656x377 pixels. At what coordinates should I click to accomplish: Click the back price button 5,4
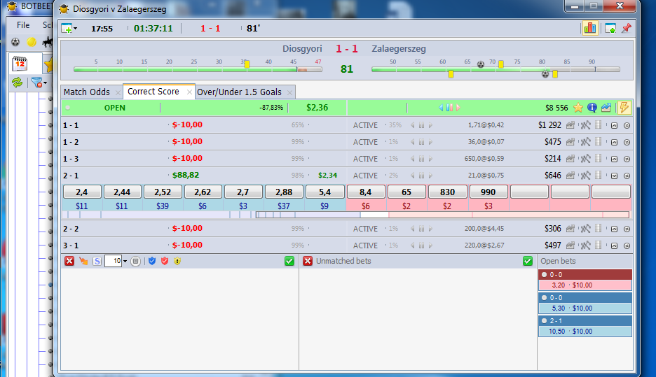(x=324, y=192)
